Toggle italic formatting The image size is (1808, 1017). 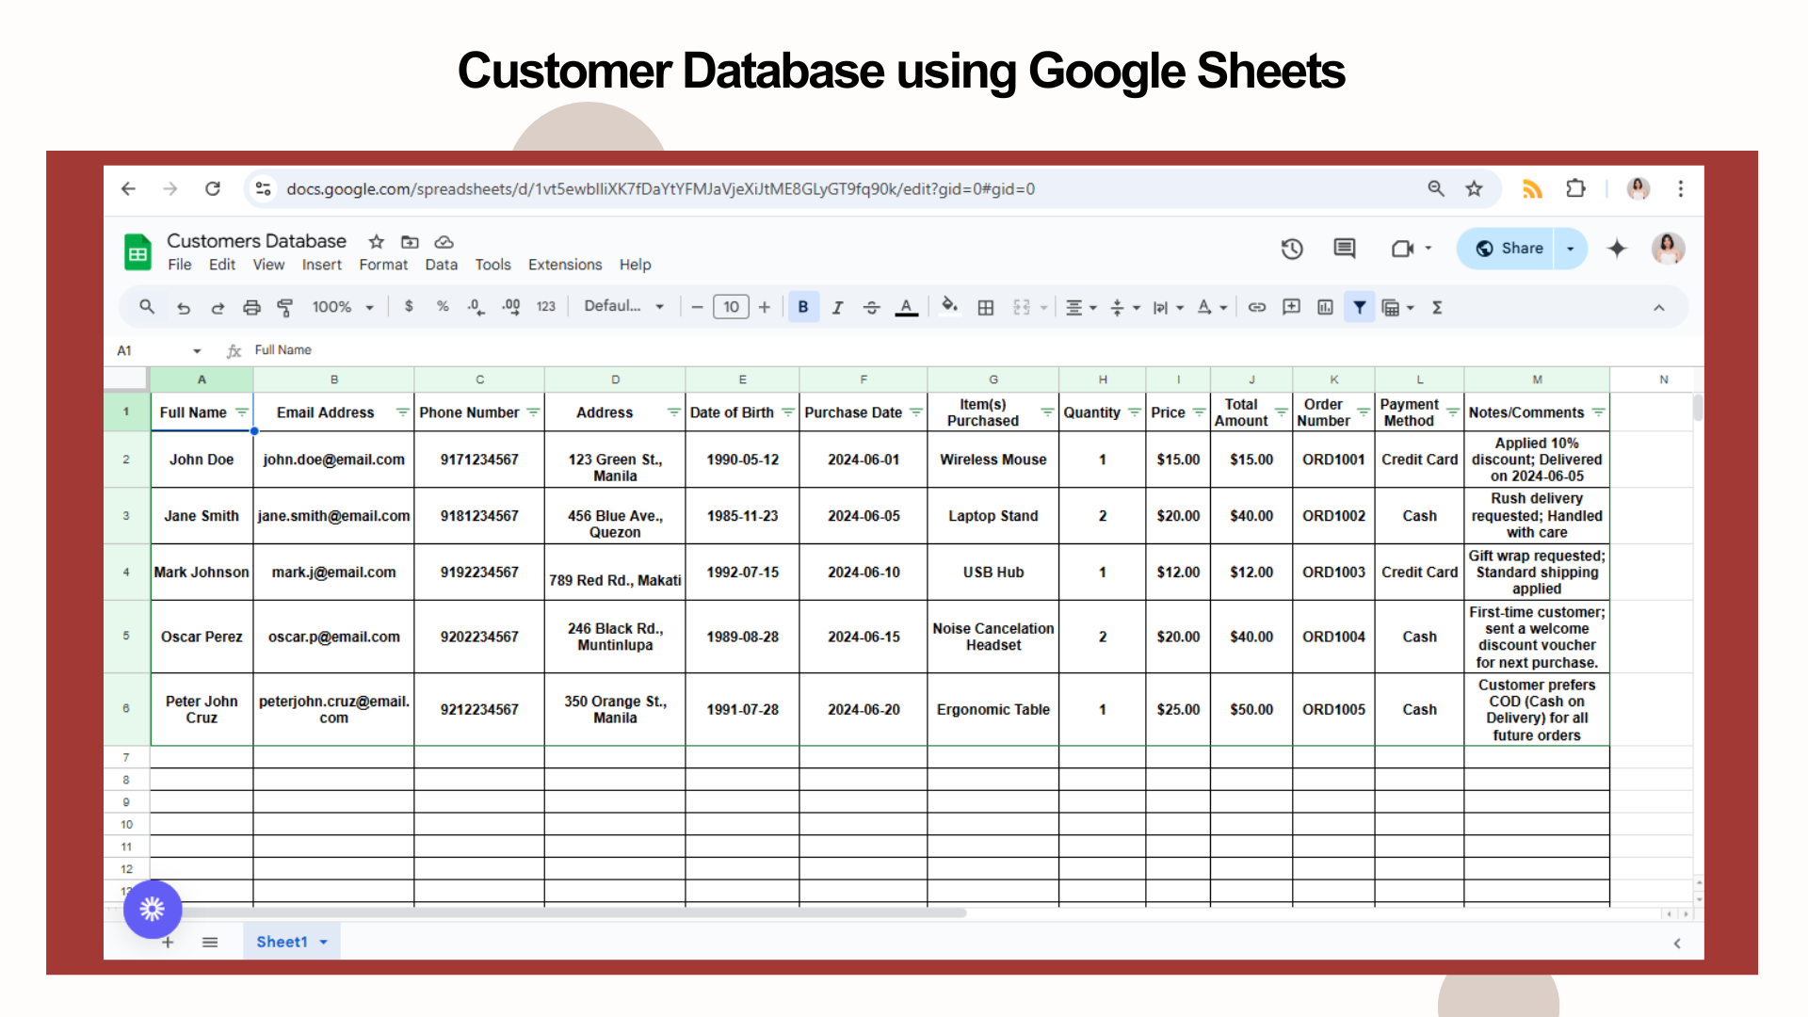click(x=837, y=307)
